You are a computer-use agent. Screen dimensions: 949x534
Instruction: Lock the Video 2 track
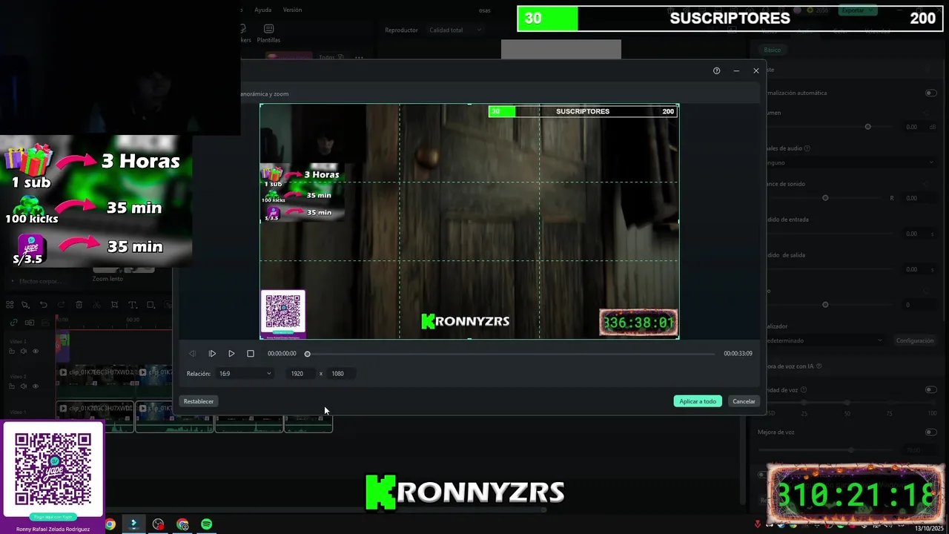tap(11, 386)
